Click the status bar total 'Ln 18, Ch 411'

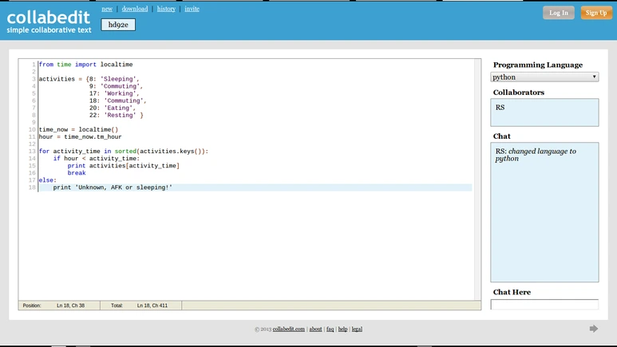(x=152, y=306)
